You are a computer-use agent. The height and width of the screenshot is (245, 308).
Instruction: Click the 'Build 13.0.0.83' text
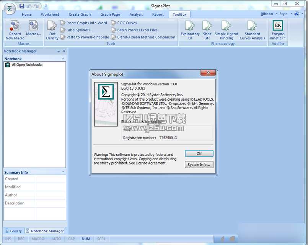(x=133, y=88)
